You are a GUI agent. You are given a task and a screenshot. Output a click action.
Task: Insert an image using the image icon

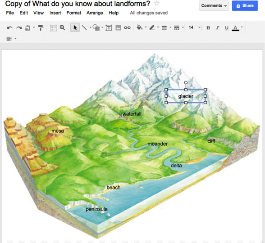click(x=118, y=28)
